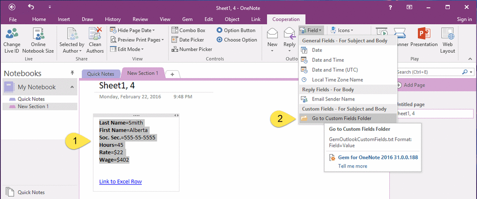This screenshot has height=199, width=477.
Task: Insert Email Sender Name field
Action: tap(347, 99)
